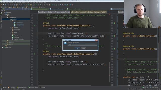161x90 pixels.
Task: Open the TODO tool window
Action: click(5, 87)
